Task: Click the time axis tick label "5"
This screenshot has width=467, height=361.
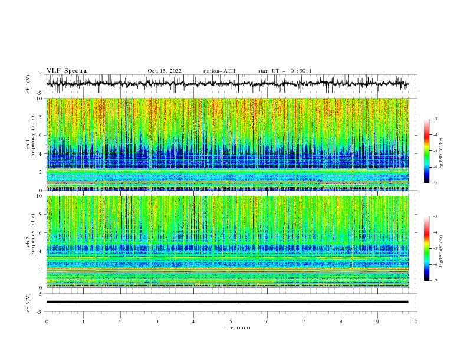Action: pos(231,321)
